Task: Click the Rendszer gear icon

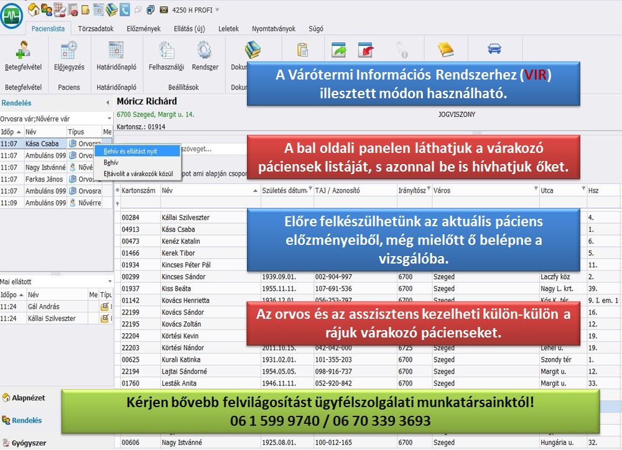Action: (x=205, y=51)
